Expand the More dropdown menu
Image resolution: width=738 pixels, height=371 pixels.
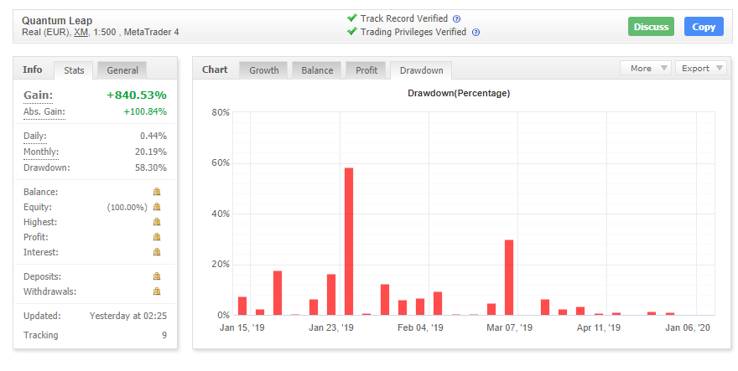(646, 68)
